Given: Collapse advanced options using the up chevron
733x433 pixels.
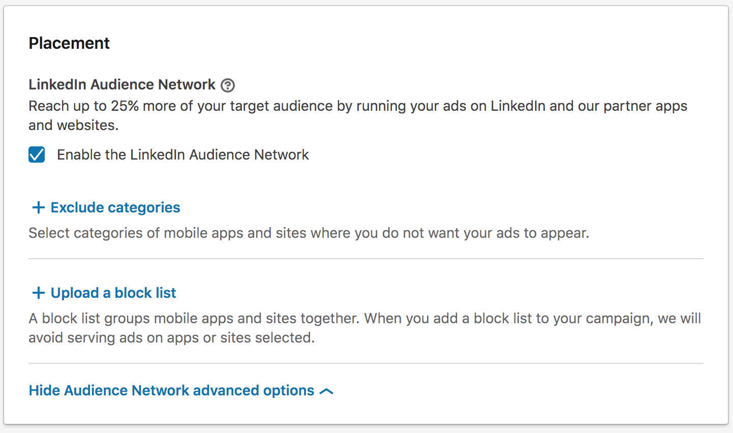Looking at the screenshot, I should coord(326,391).
